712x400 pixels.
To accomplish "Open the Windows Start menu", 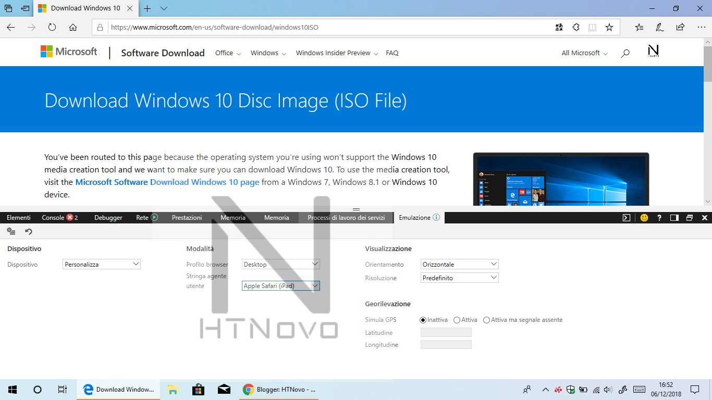I will [13, 389].
